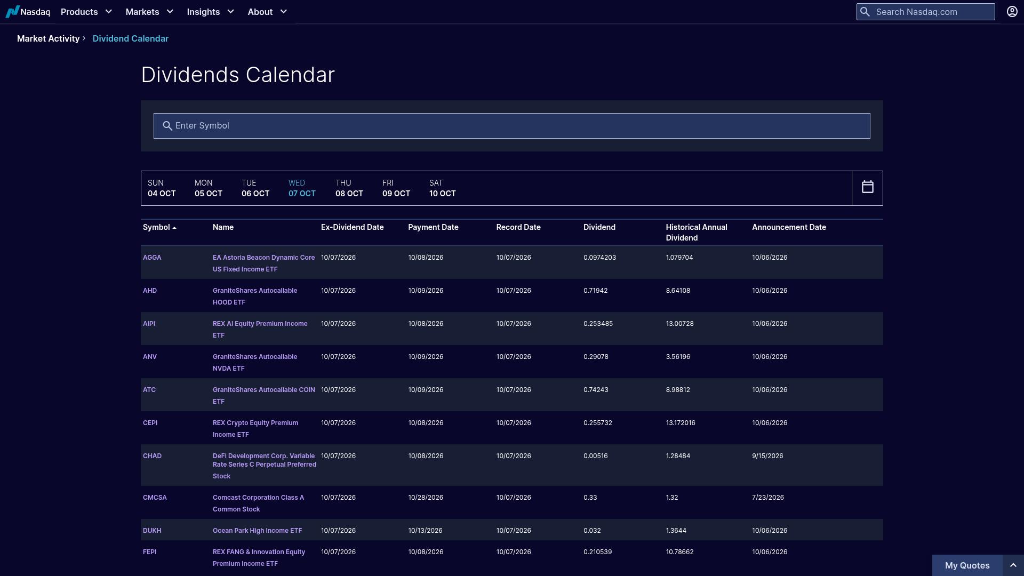Open Comcast Corporation Class A Common Stock link

(258, 503)
